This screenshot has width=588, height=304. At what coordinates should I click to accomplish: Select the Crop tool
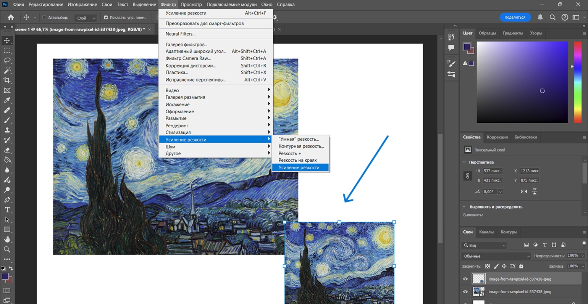(7, 80)
